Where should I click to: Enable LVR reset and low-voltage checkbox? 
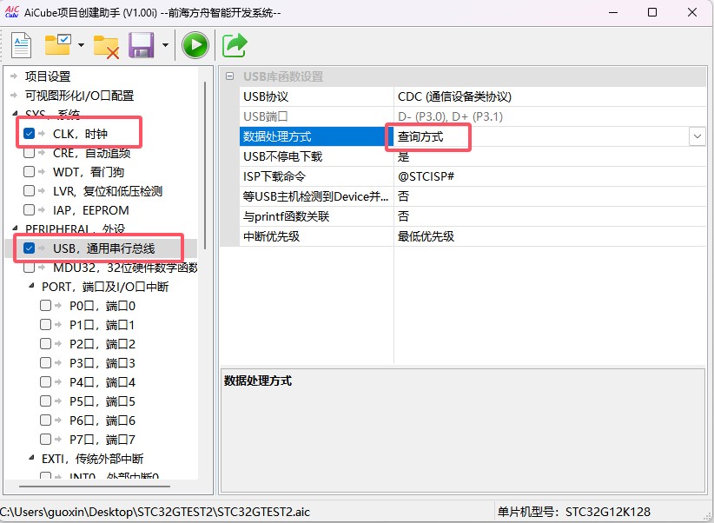(30, 191)
